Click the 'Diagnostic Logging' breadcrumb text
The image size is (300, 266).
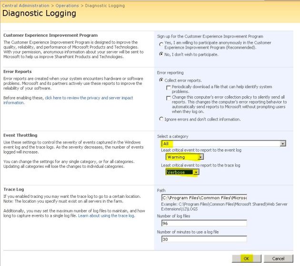pos(106,6)
